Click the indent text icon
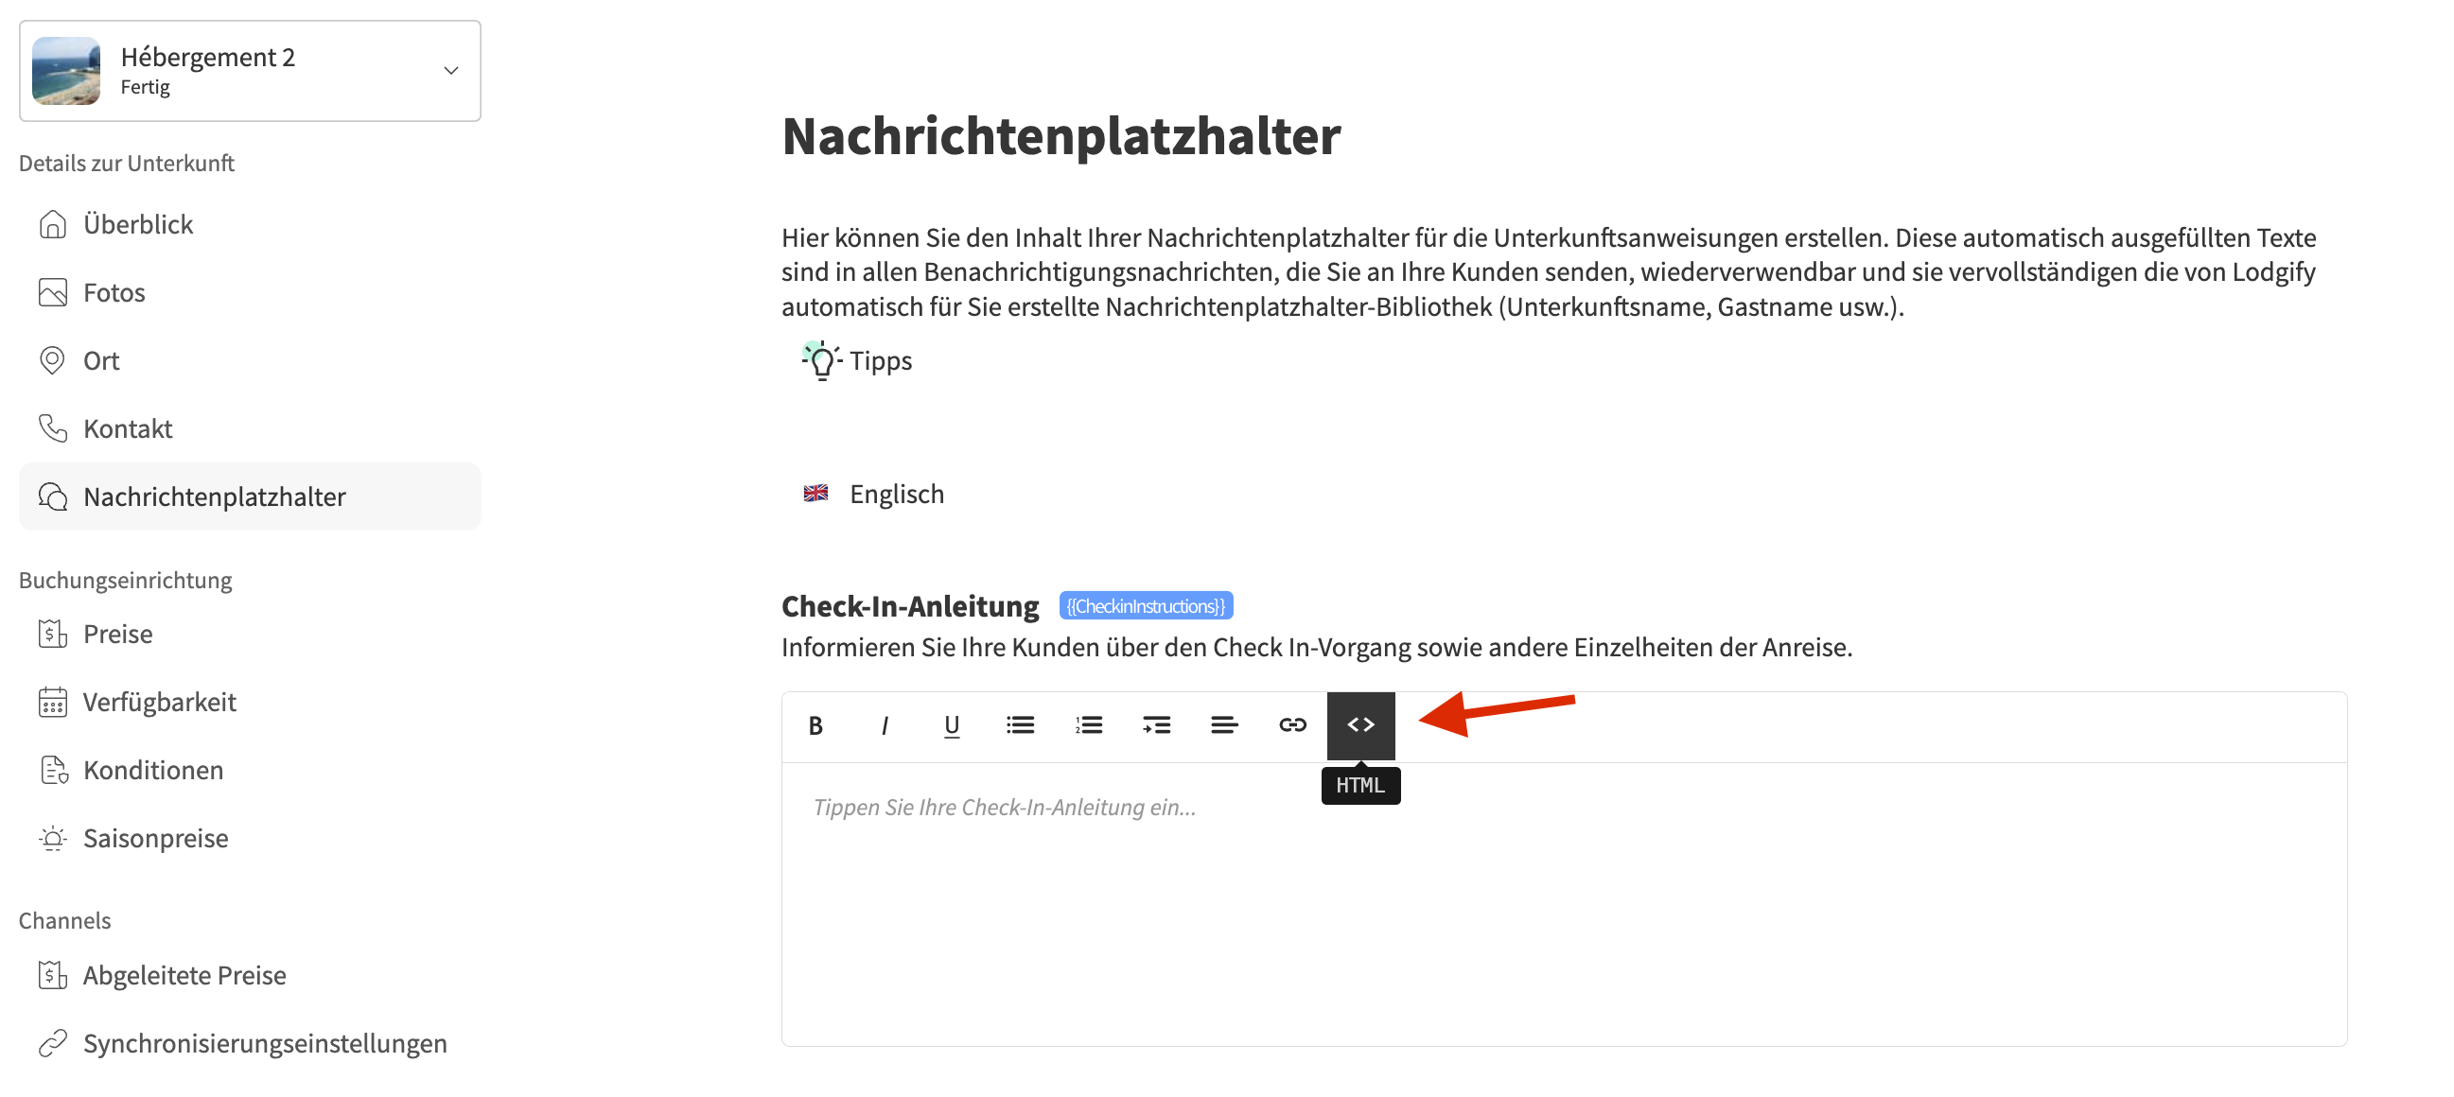 [x=1155, y=725]
